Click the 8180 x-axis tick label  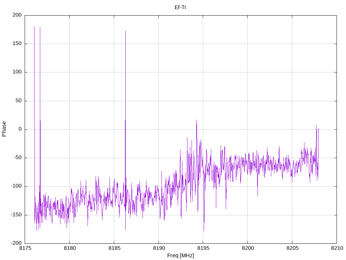pyautogui.click(x=70, y=248)
